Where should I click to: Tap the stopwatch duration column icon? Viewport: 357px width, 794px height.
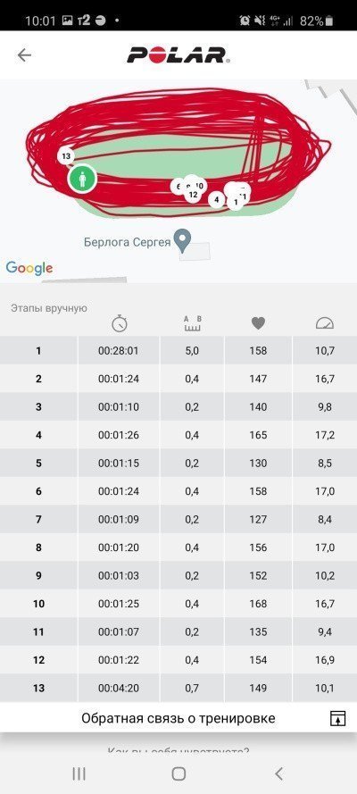(120, 323)
